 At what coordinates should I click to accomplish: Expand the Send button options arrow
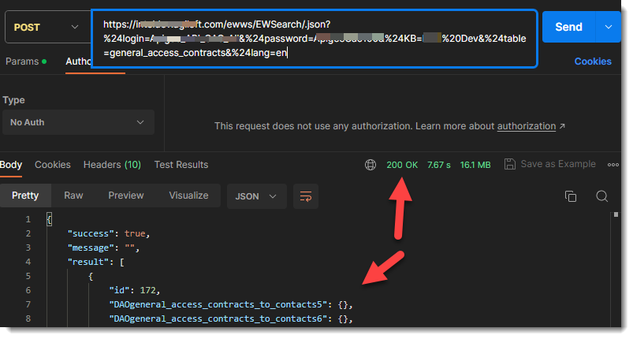point(609,27)
